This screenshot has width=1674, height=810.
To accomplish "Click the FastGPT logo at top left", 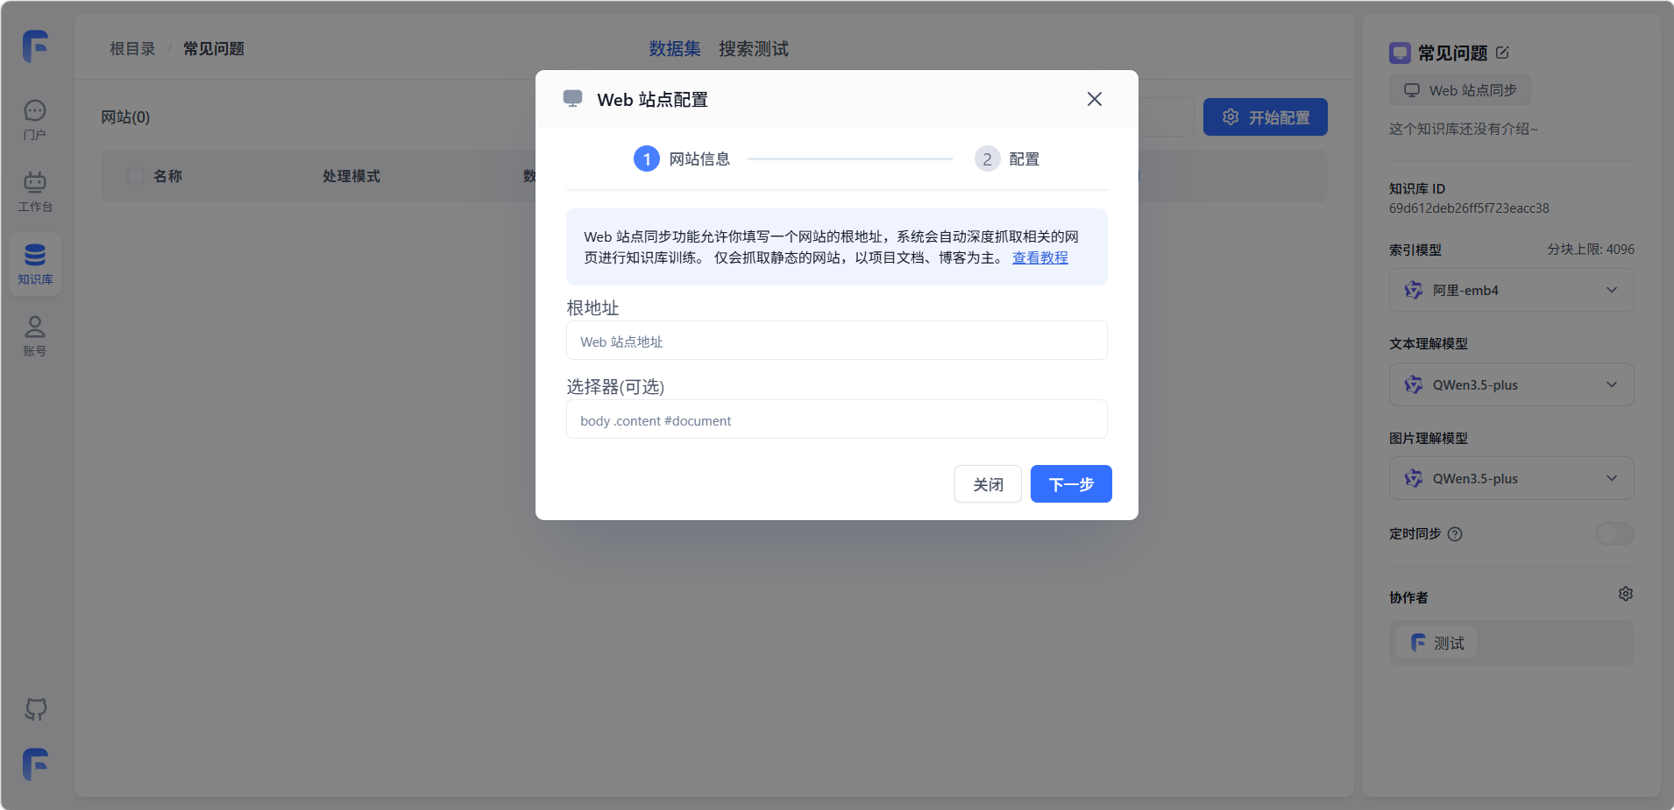I will (x=35, y=46).
